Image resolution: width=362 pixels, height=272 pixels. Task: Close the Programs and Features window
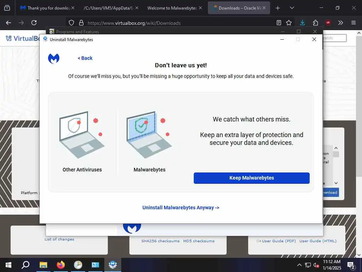(315, 32)
